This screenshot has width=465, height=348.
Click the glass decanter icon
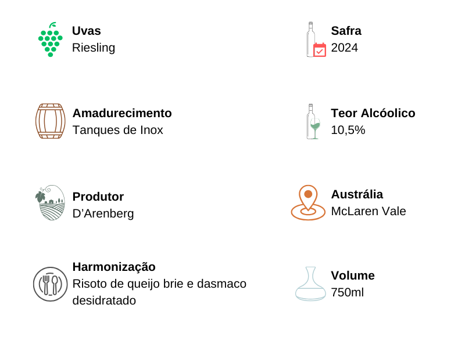pyautogui.click(x=310, y=284)
